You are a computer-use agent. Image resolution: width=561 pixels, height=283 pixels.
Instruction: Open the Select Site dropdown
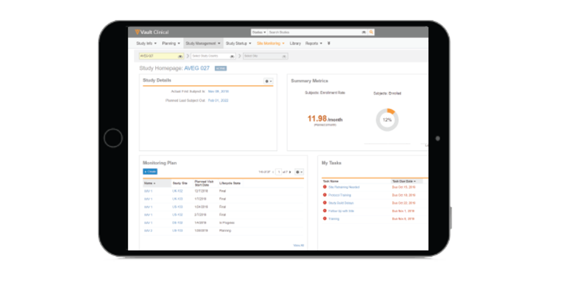coord(265,56)
